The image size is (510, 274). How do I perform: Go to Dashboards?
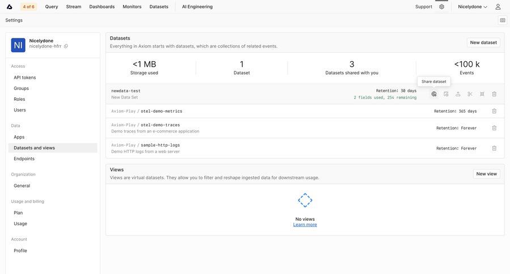(102, 6)
